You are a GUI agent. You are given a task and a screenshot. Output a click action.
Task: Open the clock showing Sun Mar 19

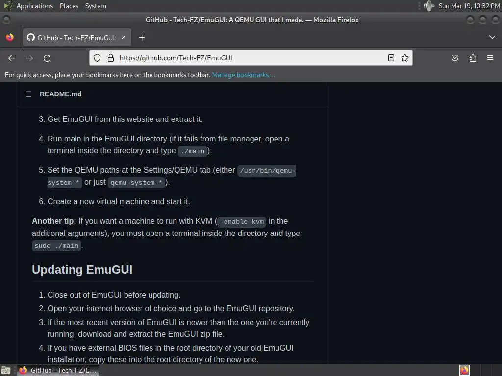pyautogui.click(x=469, y=6)
